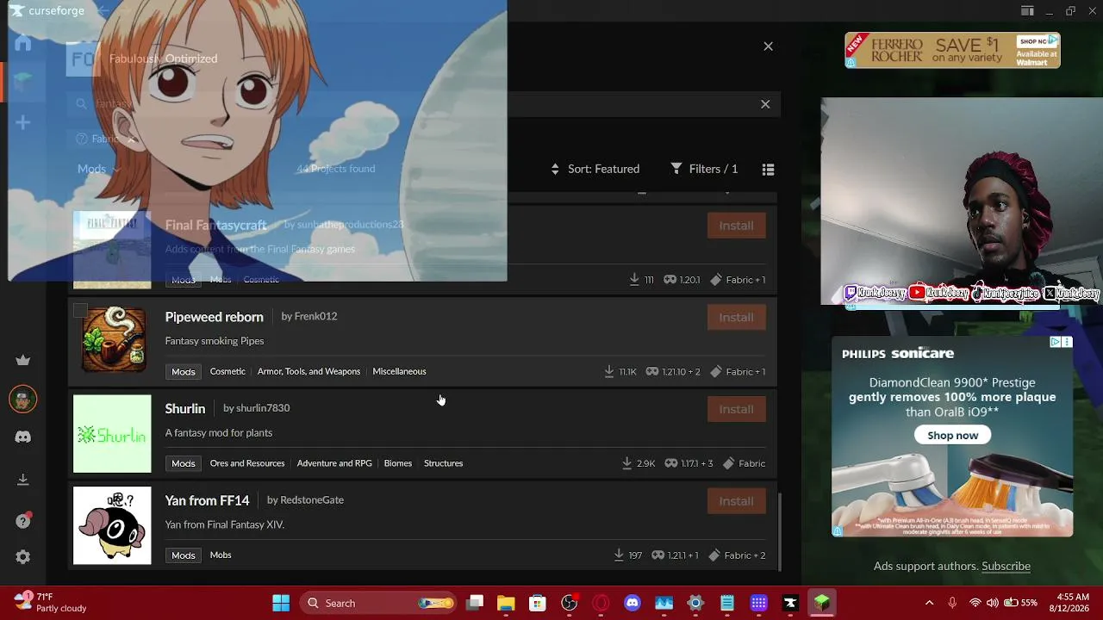Image resolution: width=1103 pixels, height=620 pixels.
Task: Open the Yan from FF14 thumbnail
Action: [112, 526]
